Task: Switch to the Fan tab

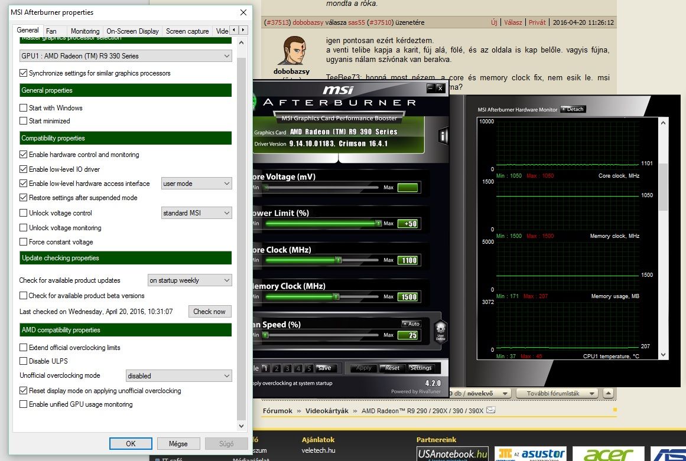Action: (x=51, y=31)
